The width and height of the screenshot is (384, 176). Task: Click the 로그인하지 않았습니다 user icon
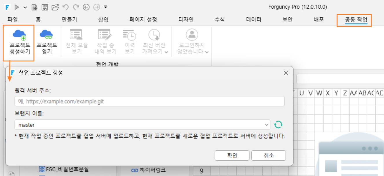tap(192, 35)
